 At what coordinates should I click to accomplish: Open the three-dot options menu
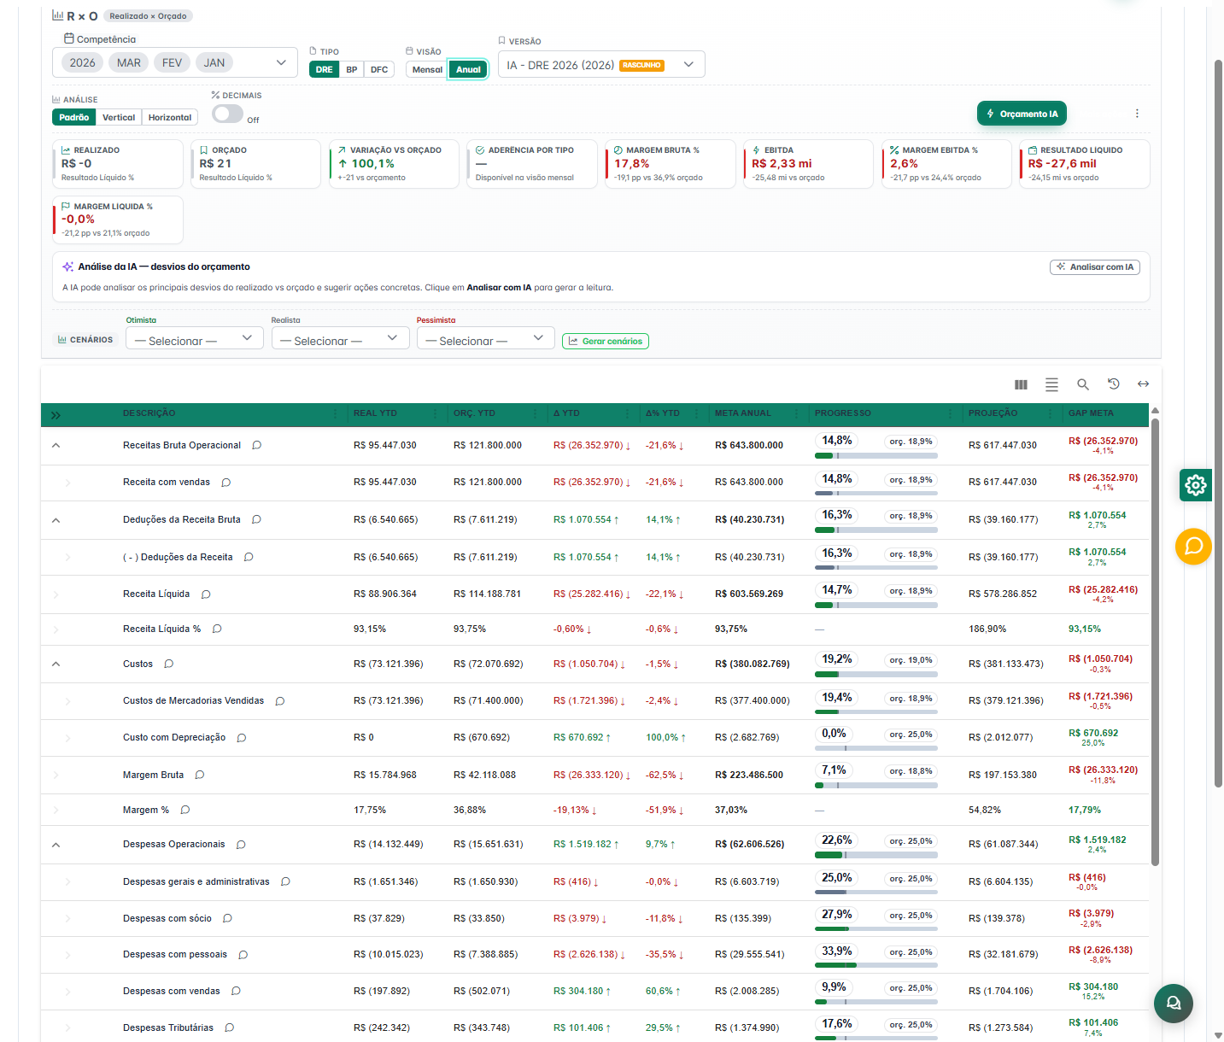point(1137,114)
